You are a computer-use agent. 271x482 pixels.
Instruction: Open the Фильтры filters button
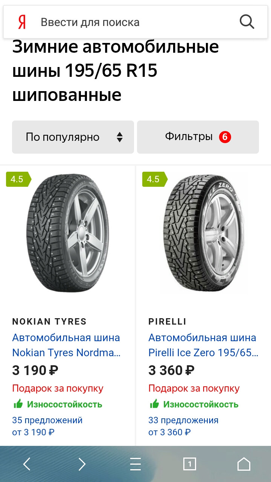(x=189, y=137)
